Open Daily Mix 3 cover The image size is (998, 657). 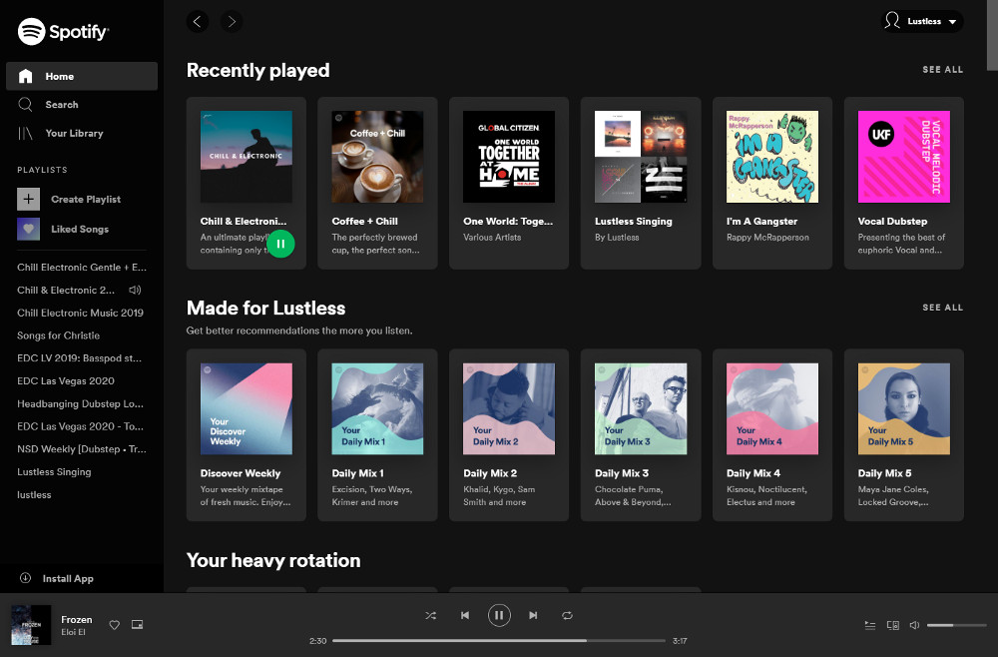(x=641, y=408)
